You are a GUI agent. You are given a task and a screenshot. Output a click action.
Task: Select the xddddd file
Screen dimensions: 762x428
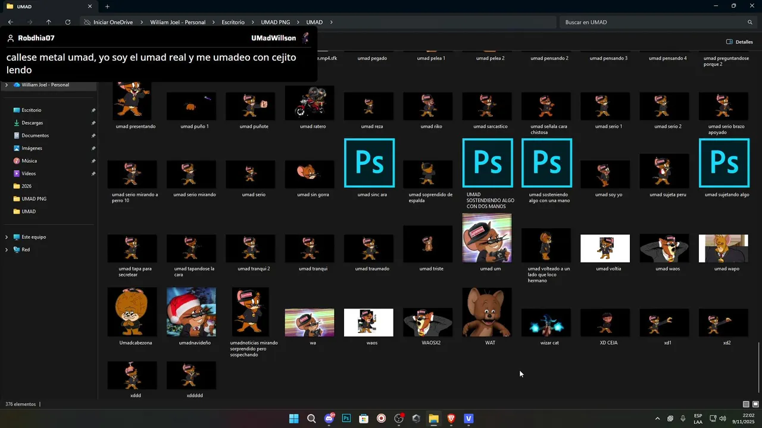click(191, 375)
